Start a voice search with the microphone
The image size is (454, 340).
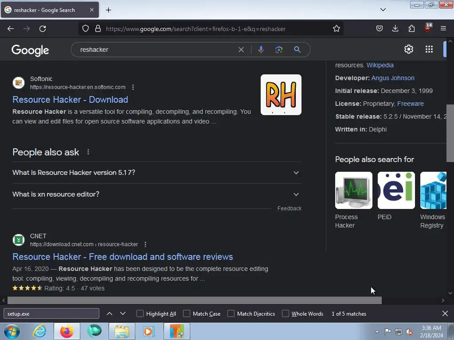click(x=261, y=50)
